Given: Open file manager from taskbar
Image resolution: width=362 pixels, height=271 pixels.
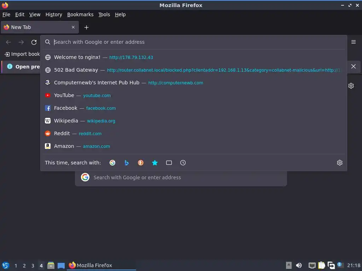Looking at the screenshot, I should [x=51, y=265].
